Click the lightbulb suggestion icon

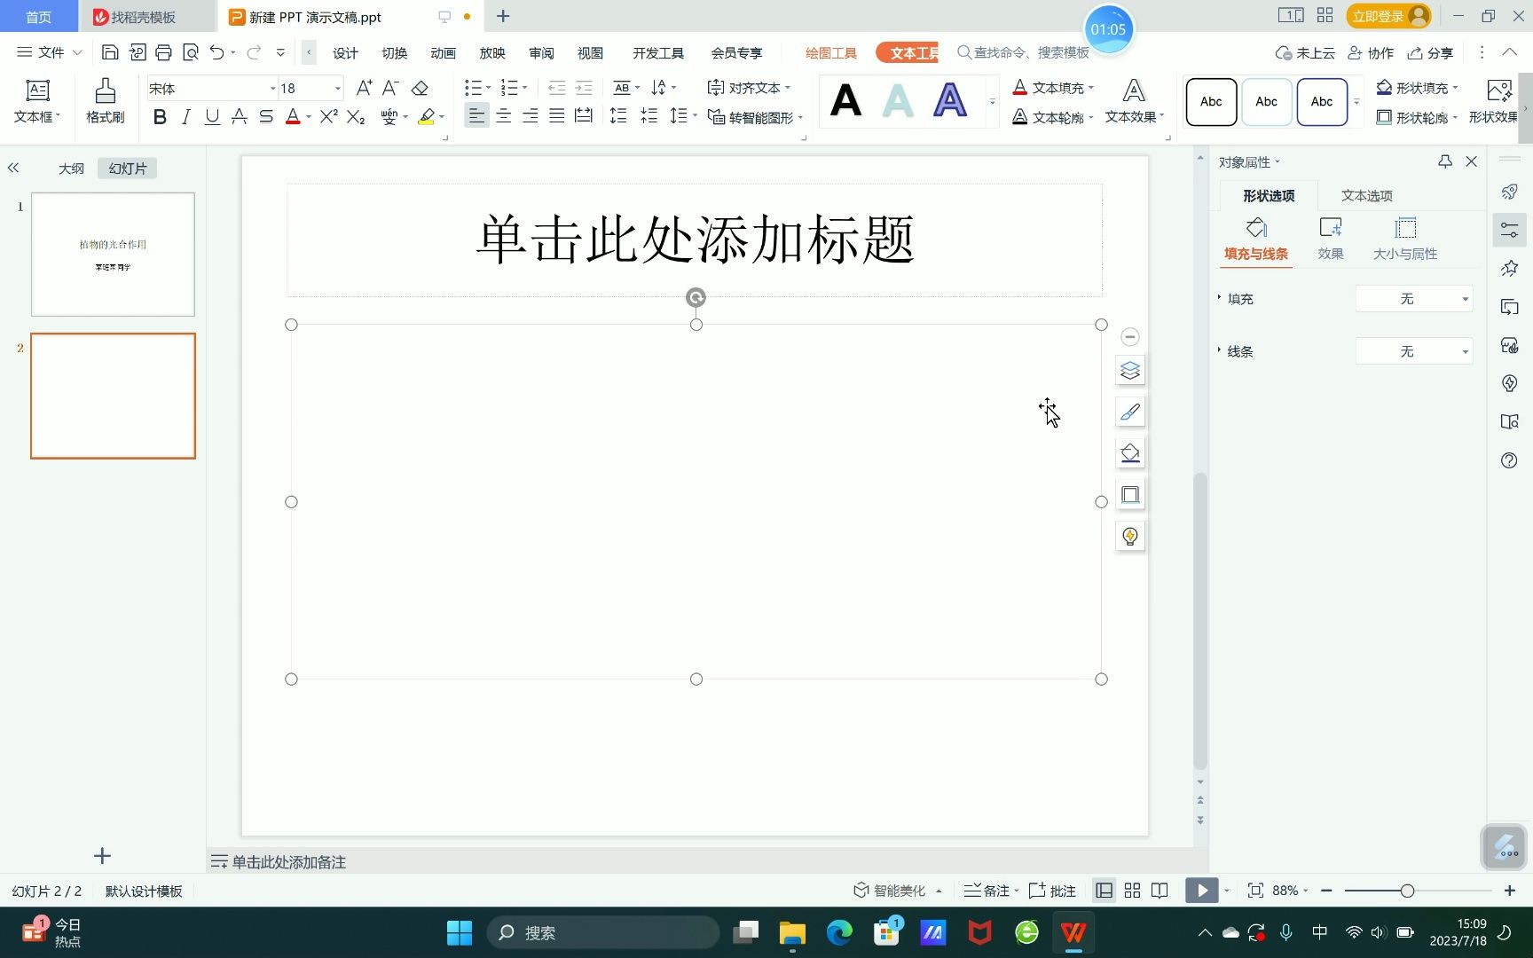coord(1129,537)
